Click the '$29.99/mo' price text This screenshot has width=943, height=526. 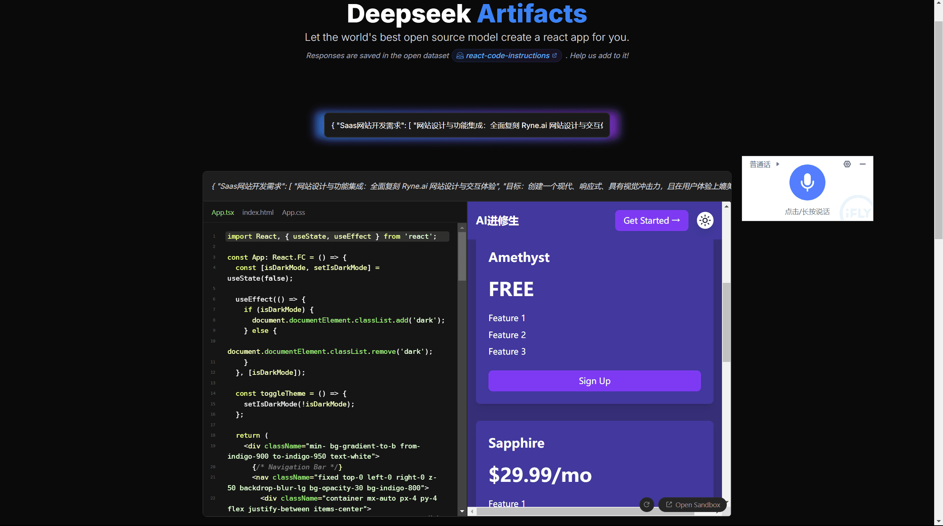click(x=540, y=475)
